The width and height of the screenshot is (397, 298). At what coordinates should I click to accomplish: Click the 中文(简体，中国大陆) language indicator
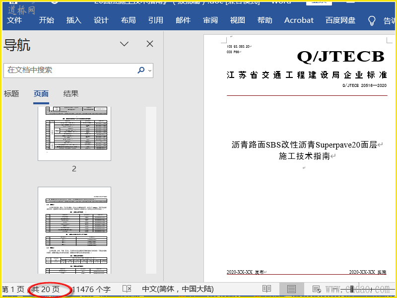tap(178, 289)
